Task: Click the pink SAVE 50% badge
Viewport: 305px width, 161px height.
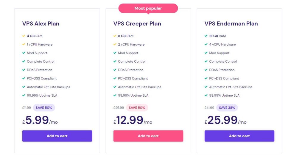Action: (x=137, y=108)
